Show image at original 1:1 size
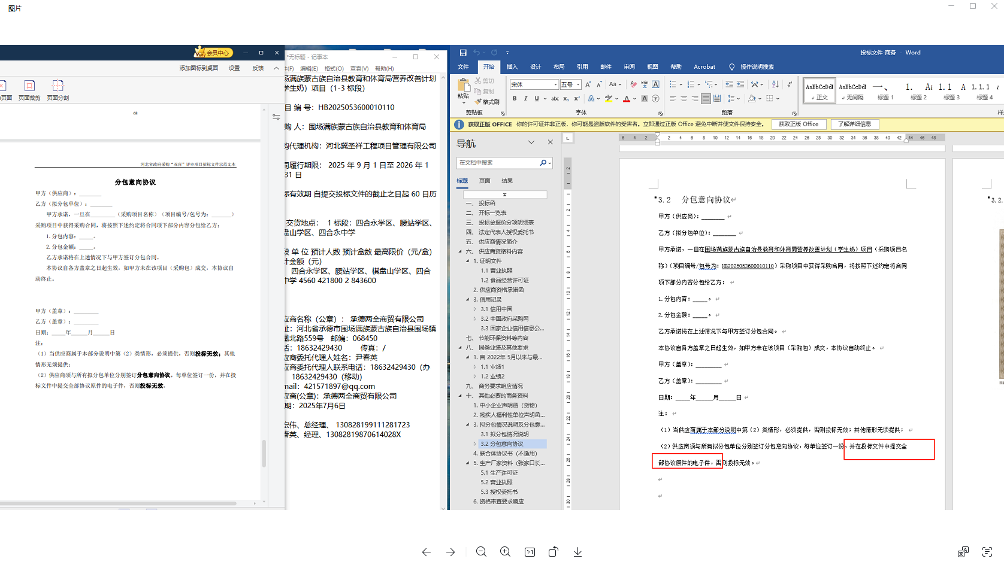The image size is (1004, 565). pyautogui.click(x=530, y=552)
